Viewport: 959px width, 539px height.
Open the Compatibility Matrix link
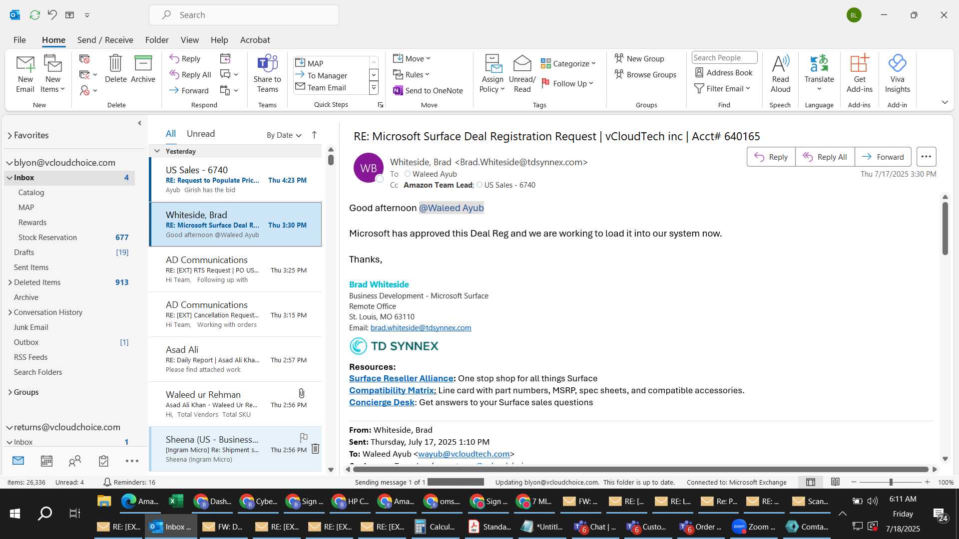pos(393,390)
